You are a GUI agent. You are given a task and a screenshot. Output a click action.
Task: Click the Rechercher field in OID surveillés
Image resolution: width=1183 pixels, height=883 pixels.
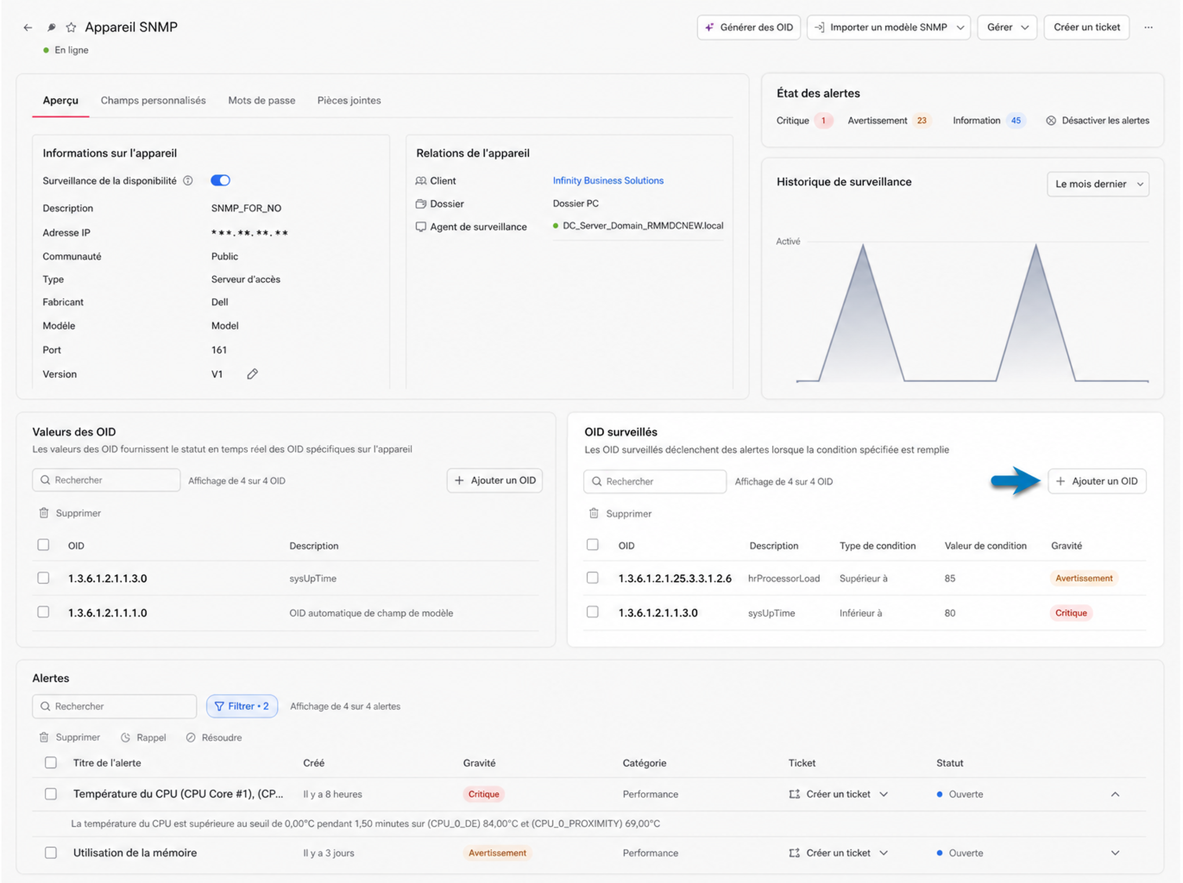tap(655, 482)
